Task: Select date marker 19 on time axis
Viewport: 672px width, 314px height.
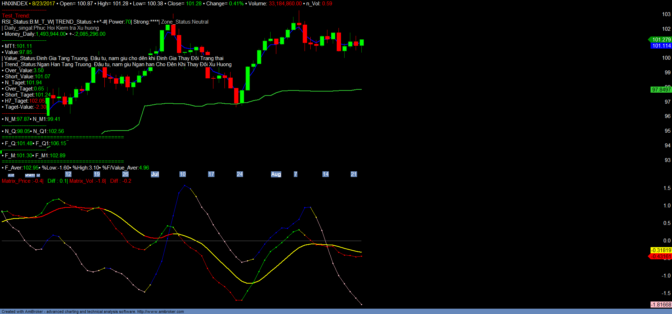Action: pyautogui.click(x=97, y=174)
